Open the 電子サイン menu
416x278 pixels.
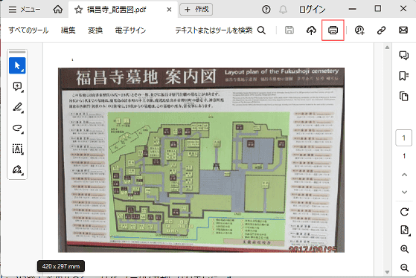point(130,30)
